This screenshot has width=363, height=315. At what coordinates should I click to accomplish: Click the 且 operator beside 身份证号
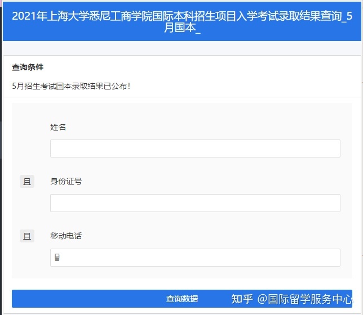(x=27, y=182)
